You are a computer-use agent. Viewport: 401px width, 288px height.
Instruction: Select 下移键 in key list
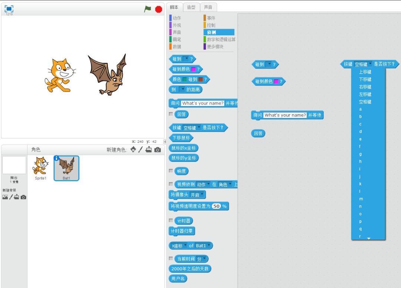pyautogui.click(x=368, y=79)
